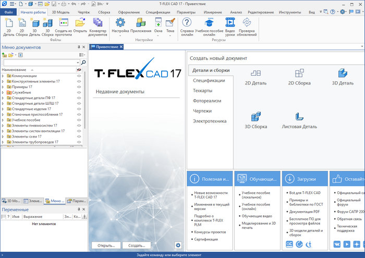Click the 2D Деталь tile in welcome page
This screenshot has width=365, height=258.
click(256, 77)
